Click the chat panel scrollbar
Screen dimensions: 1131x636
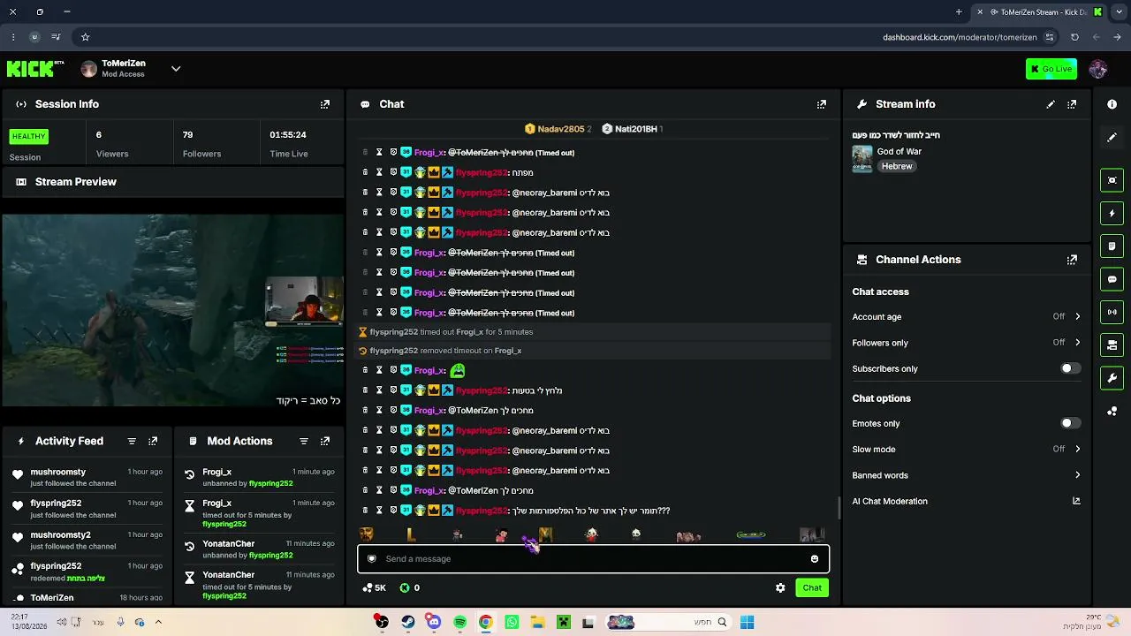(x=839, y=508)
